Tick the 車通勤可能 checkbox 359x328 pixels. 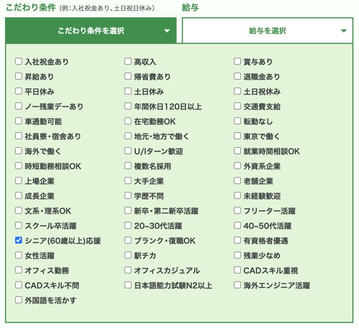18,121
